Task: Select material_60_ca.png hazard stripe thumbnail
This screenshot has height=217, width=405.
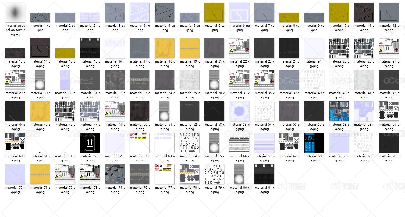Action: (15, 143)
